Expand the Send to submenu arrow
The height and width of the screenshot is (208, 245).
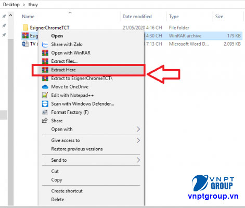(x=138, y=160)
